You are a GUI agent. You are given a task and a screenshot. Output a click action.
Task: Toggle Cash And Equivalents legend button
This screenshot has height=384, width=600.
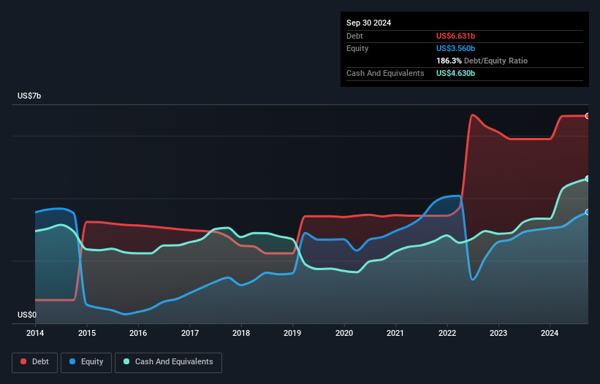pos(168,362)
